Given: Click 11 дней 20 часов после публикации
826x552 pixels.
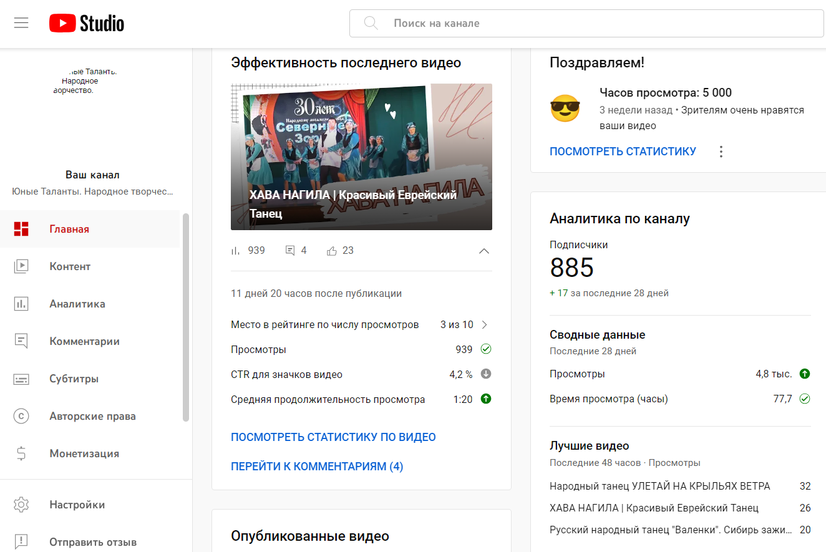Looking at the screenshot, I should pyautogui.click(x=316, y=293).
